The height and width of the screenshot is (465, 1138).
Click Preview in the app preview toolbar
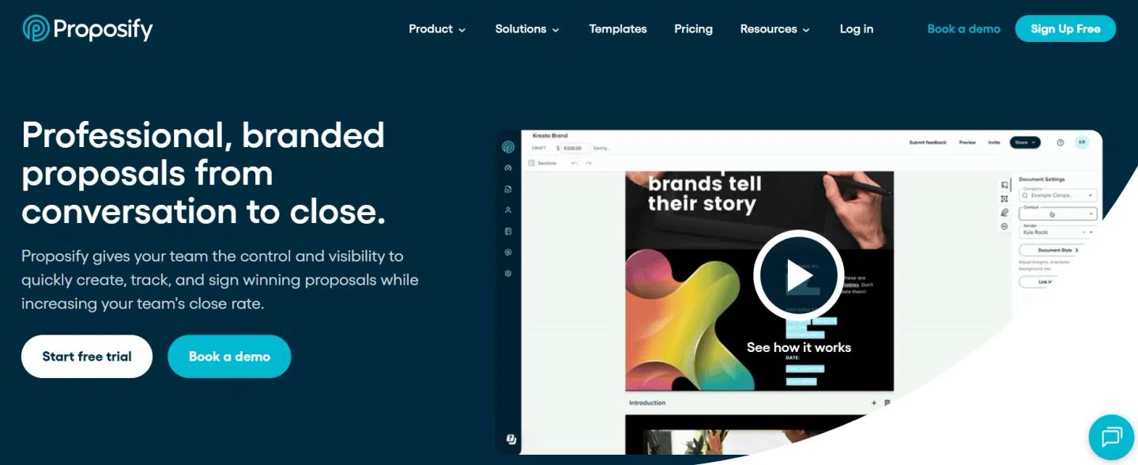point(967,142)
